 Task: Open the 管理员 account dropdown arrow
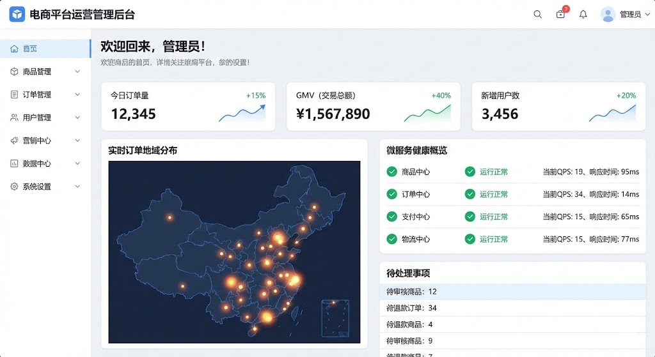(647, 14)
